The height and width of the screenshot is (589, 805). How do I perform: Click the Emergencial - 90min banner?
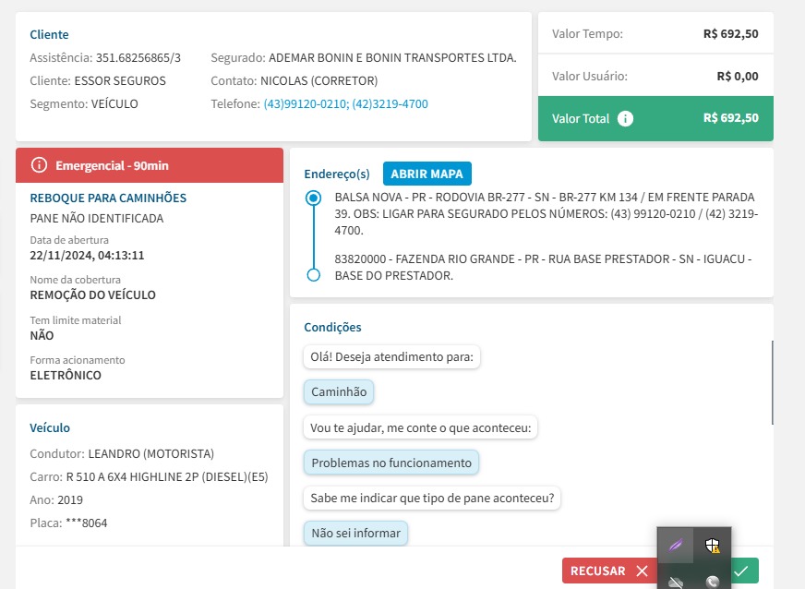(x=150, y=165)
